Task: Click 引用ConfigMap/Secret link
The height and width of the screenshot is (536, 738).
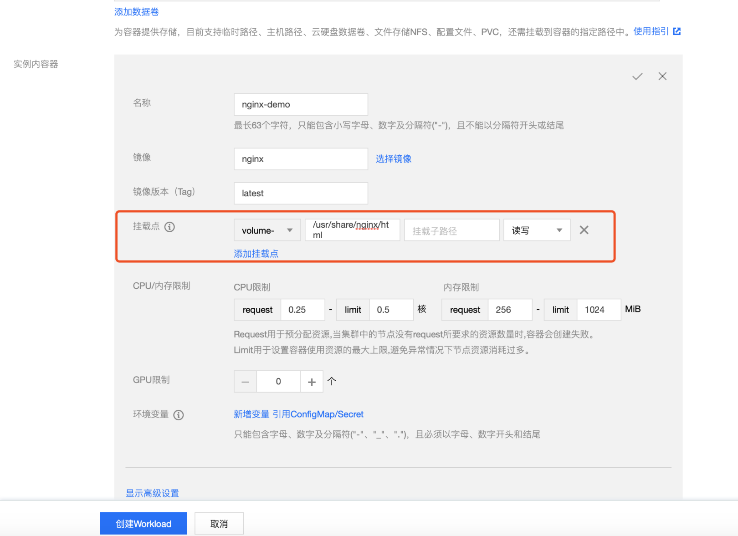Action: (318, 414)
